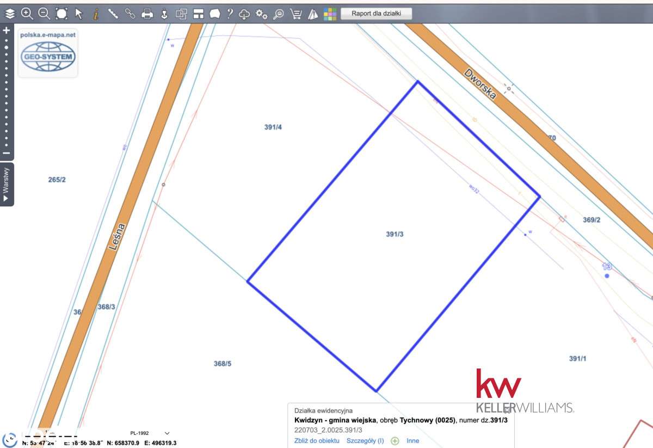Click the sailboat-shaped icon in the toolbar
The height and width of the screenshot is (448, 653).
[313, 14]
